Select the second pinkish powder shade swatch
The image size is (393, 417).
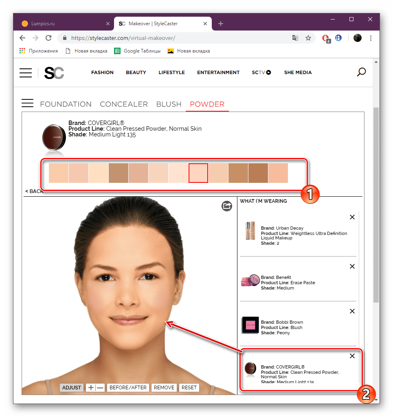(79, 173)
